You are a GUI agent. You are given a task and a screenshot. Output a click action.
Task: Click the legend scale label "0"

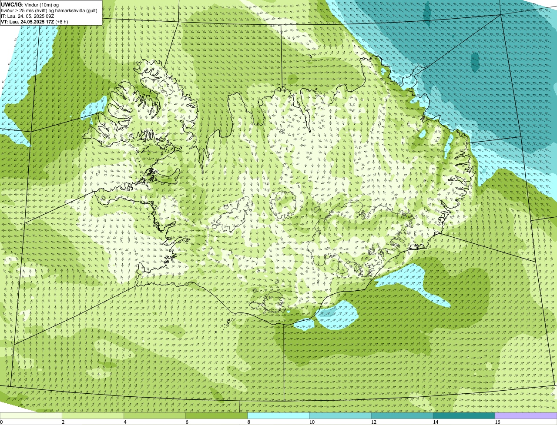[x=2, y=422]
